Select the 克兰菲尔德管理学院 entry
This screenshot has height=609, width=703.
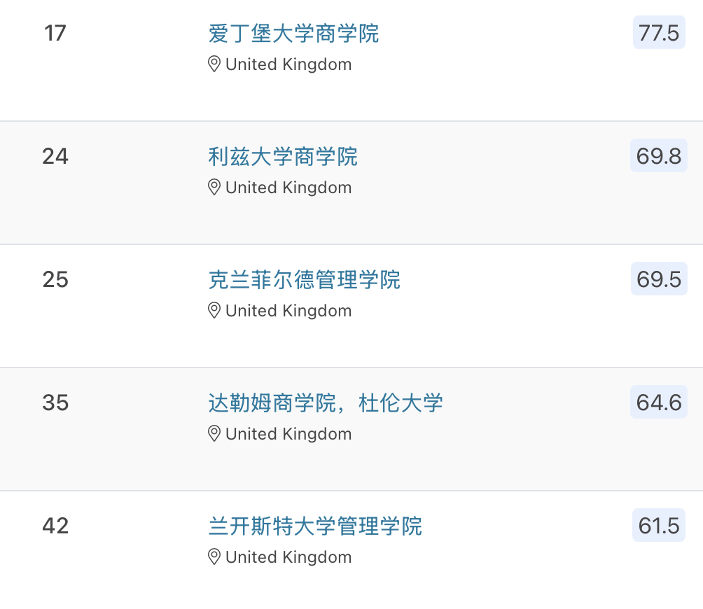click(x=305, y=279)
